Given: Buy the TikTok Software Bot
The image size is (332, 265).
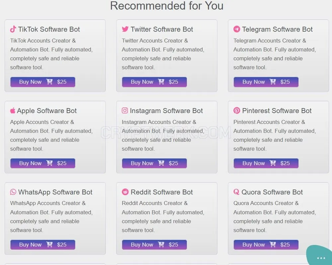Looking at the screenshot, I should point(43,82).
